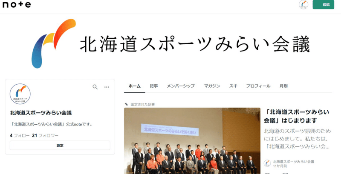The height and width of the screenshot is (174, 341).
Task: Switch to the 記事 tab
Action: coord(154,86)
